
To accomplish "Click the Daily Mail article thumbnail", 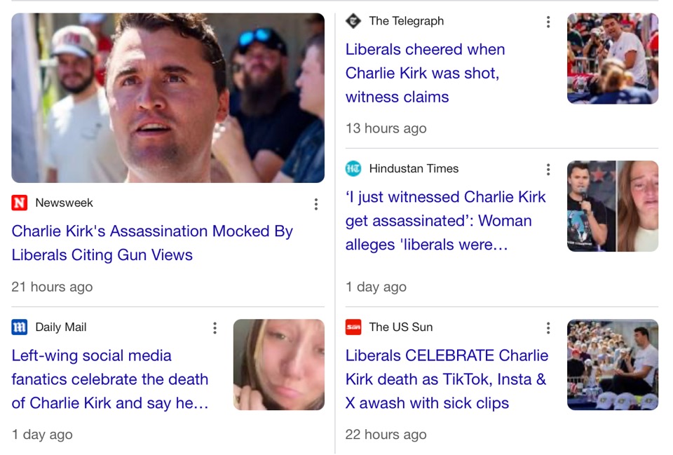I will point(279,365).
